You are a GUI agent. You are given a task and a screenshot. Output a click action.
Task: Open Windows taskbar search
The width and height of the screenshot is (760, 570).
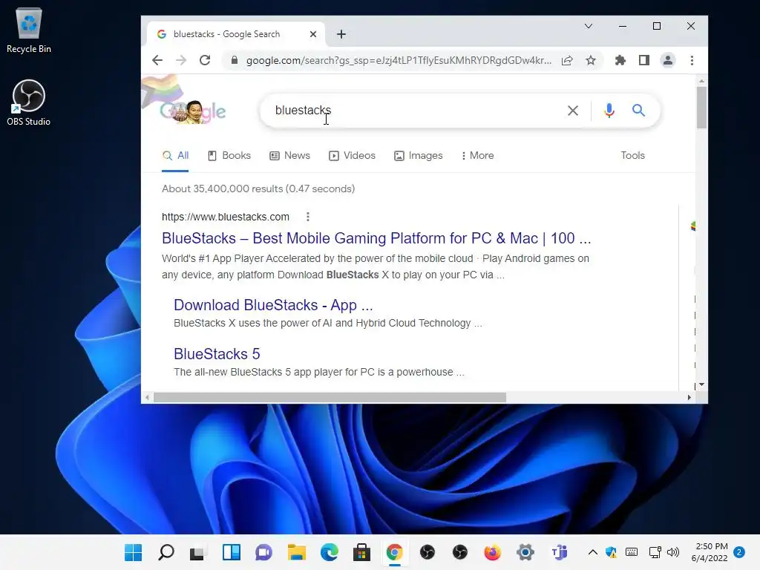[x=166, y=552]
